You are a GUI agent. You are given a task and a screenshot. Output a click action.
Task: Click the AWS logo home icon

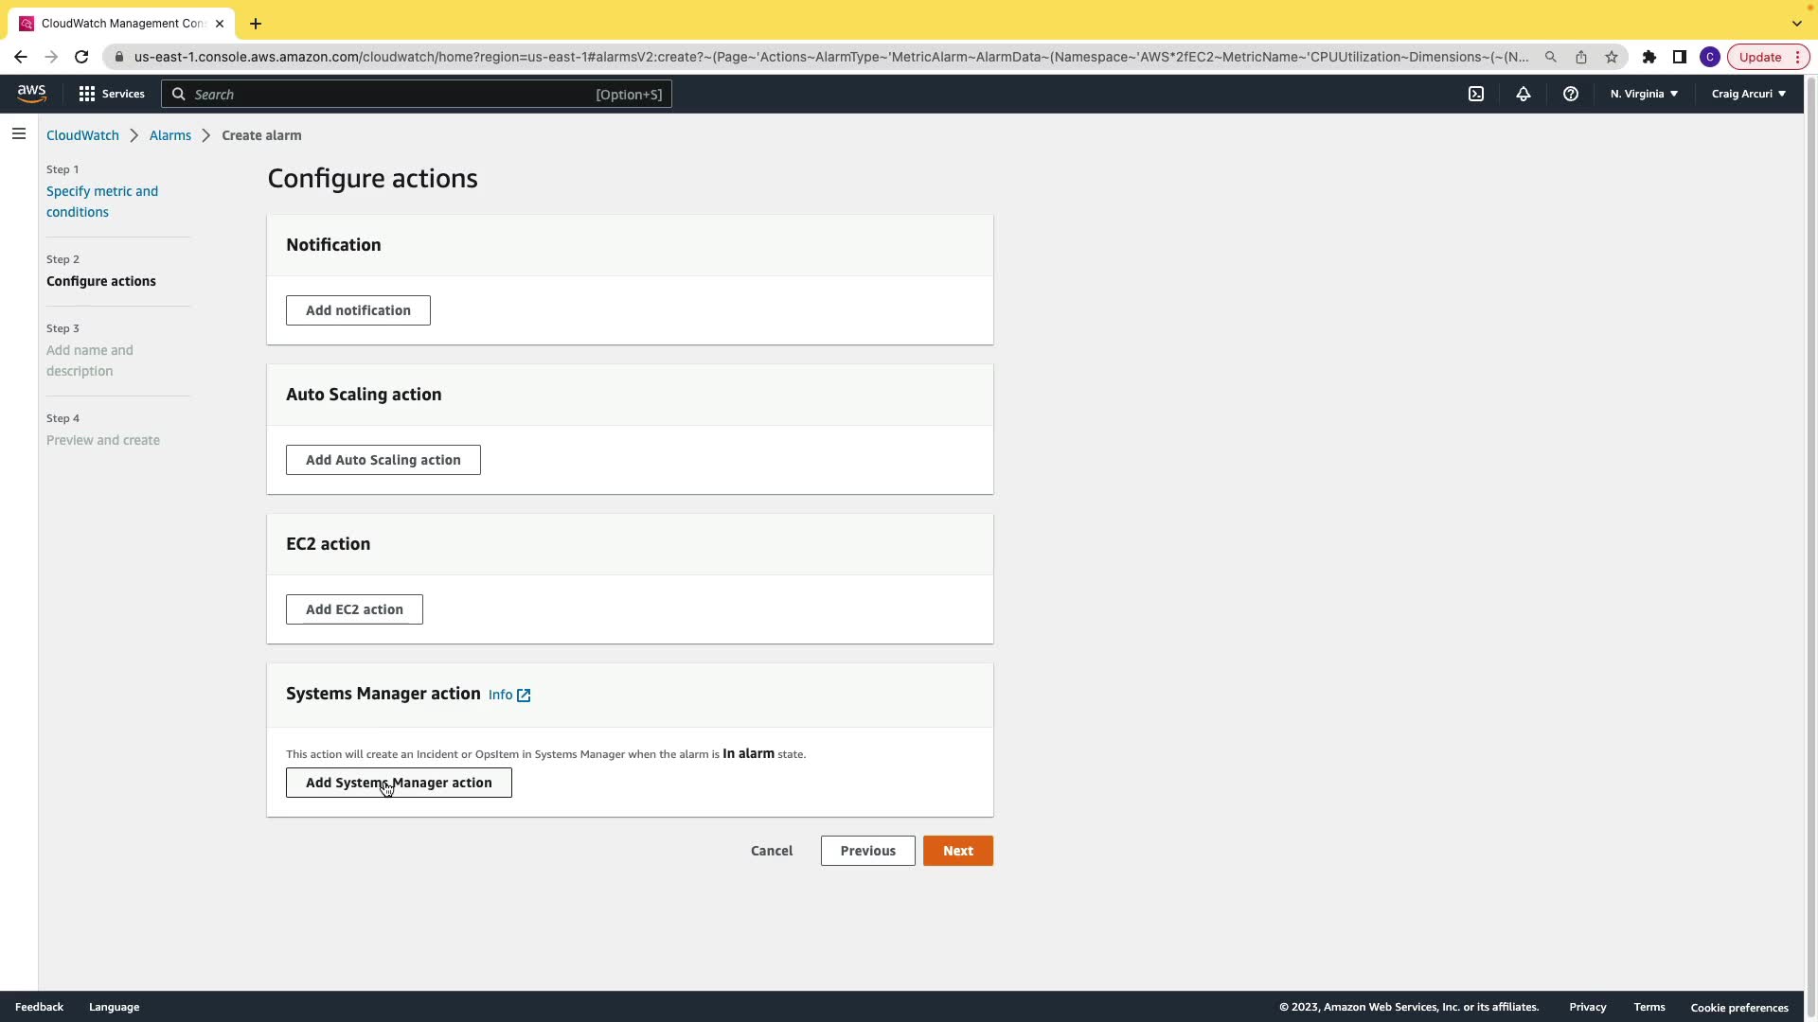tap(31, 93)
